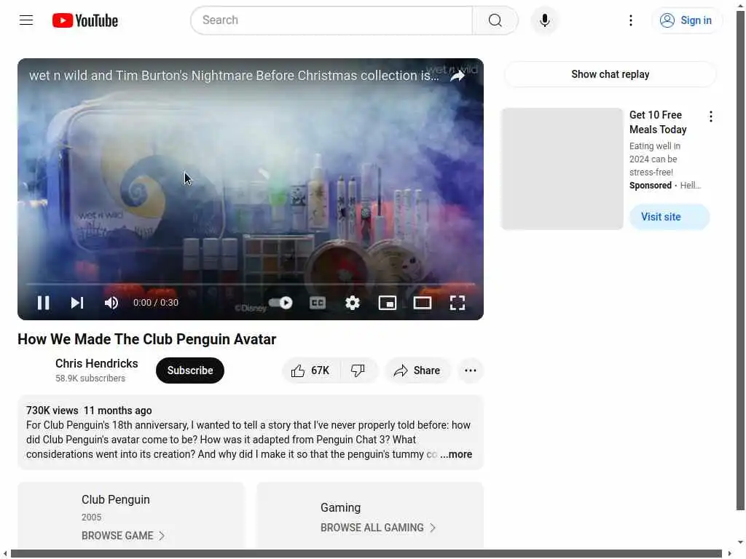Viewport: 746px width, 559px height.
Task: Click the 0:00 / 0:30 time display
Action: click(x=156, y=303)
